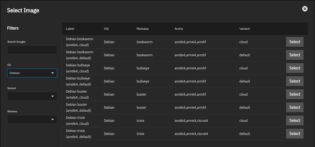The width and height of the screenshot is (315, 147).
Task: Click the OS column header
Action: (106, 29)
